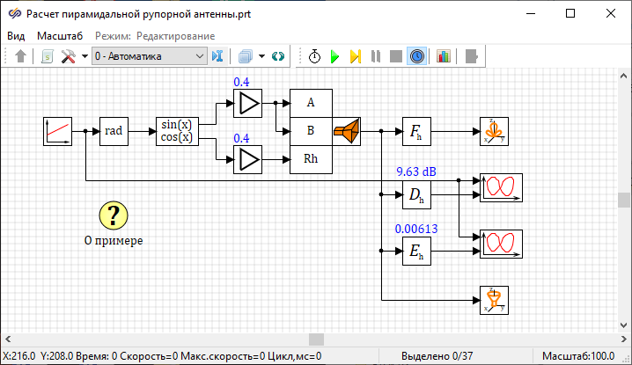Click the stopwatch simulation settings icon
632x365 pixels.
coord(314,56)
